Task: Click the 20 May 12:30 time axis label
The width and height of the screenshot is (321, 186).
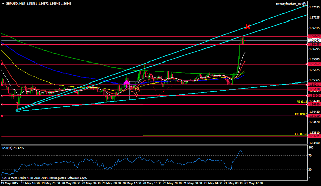Action: coord(131,183)
